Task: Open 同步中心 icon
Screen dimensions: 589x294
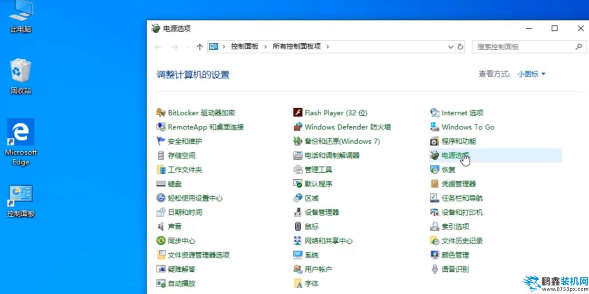Action: pyautogui.click(x=161, y=241)
